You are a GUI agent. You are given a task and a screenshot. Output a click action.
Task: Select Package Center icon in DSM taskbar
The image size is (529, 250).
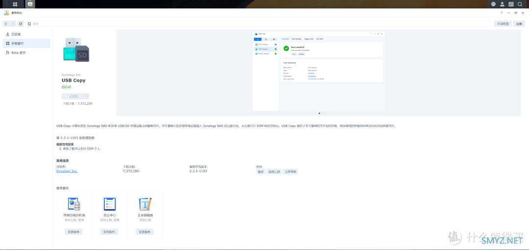point(30,4)
